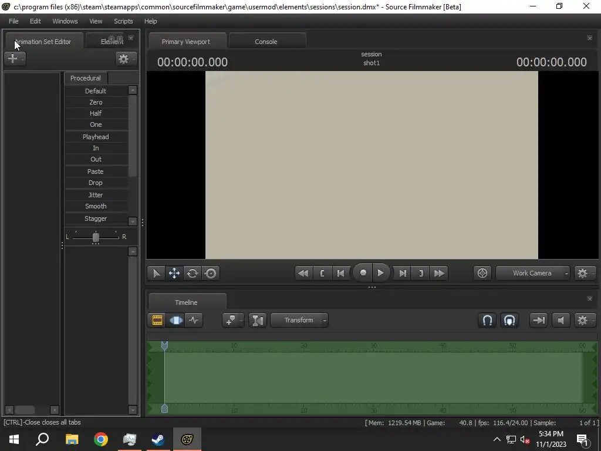Activate the screen manipulator circle tool

point(211,274)
